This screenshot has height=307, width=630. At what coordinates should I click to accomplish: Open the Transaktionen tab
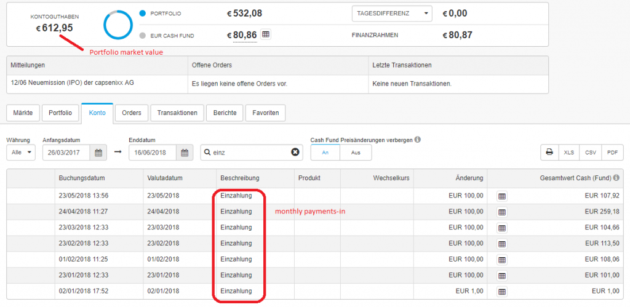pos(177,113)
